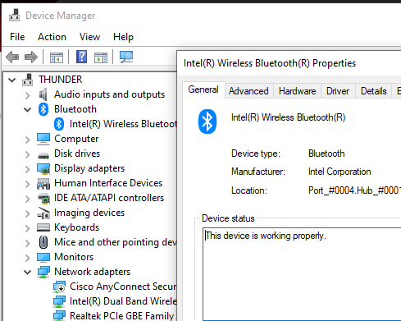The image size is (401, 321).
Task: Click the Imaging devices camera icon
Action: coord(43,213)
